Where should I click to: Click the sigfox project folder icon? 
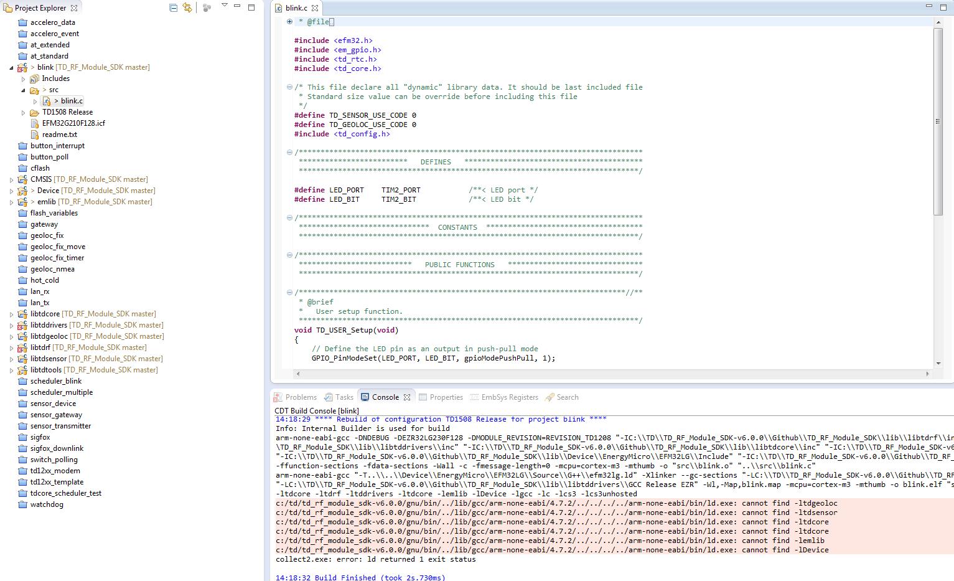22,437
